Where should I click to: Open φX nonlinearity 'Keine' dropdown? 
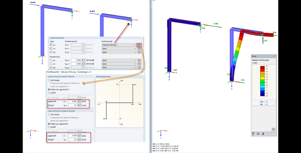[119, 60]
